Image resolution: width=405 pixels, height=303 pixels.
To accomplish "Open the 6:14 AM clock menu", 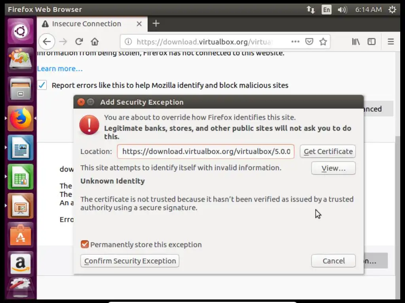I will click(x=368, y=9).
